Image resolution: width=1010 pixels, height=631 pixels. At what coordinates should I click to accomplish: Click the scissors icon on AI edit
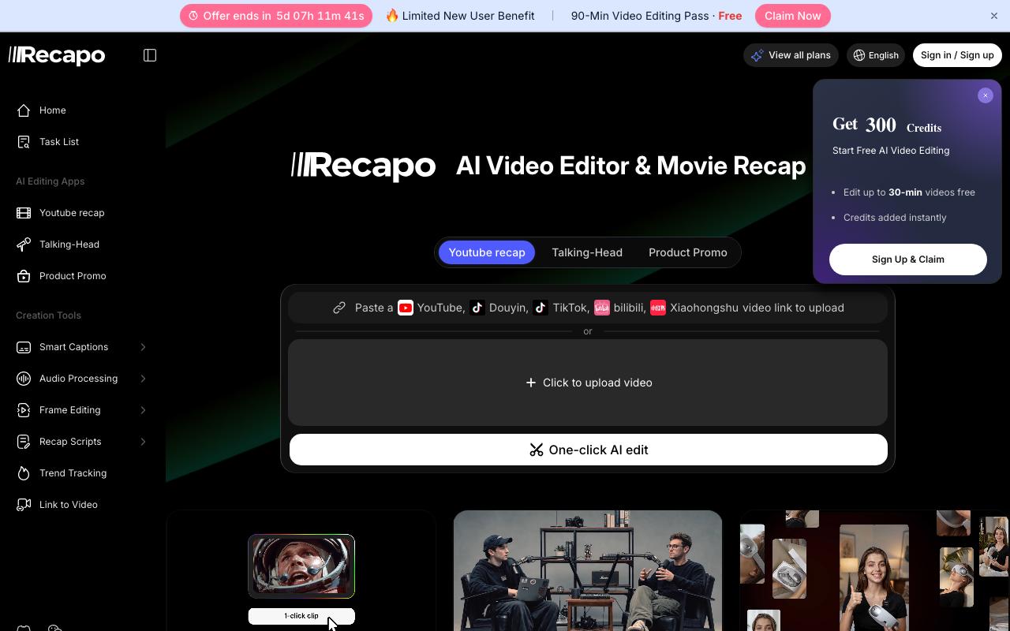(x=537, y=450)
